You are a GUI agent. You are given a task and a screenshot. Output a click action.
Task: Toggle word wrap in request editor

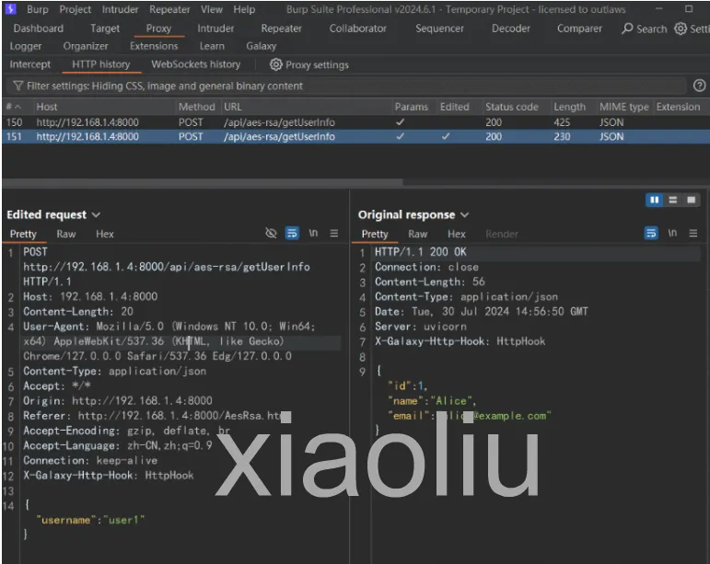pos(292,233)
